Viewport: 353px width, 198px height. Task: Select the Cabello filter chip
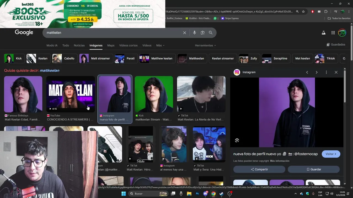click(65, 59)
